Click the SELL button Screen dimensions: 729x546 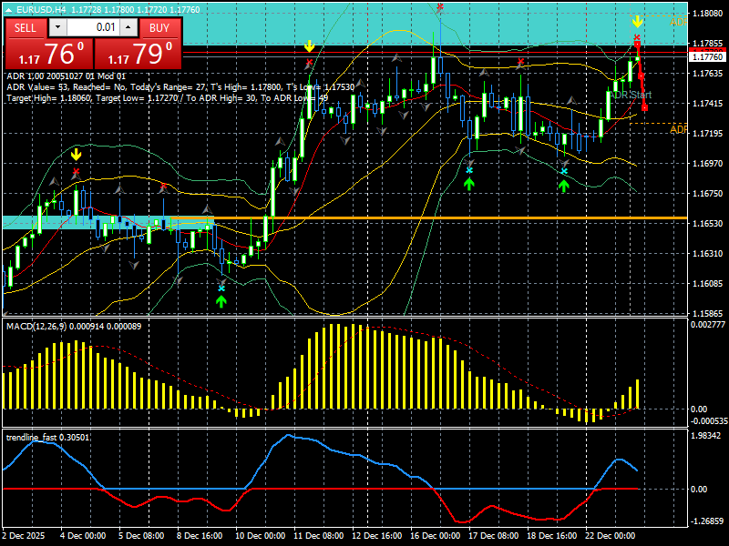pos(26,28)
